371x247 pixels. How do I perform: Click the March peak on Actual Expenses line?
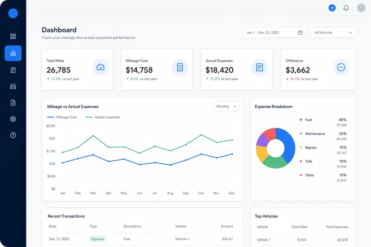pos(93,136)
